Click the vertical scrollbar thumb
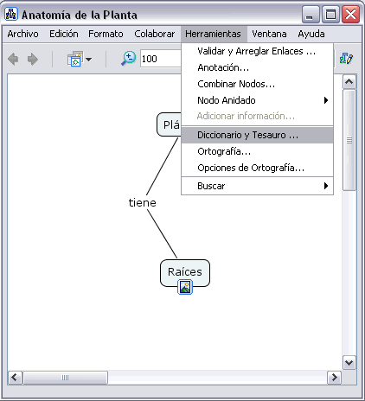This screenshot has width=365, height=401. pos(349,140)
